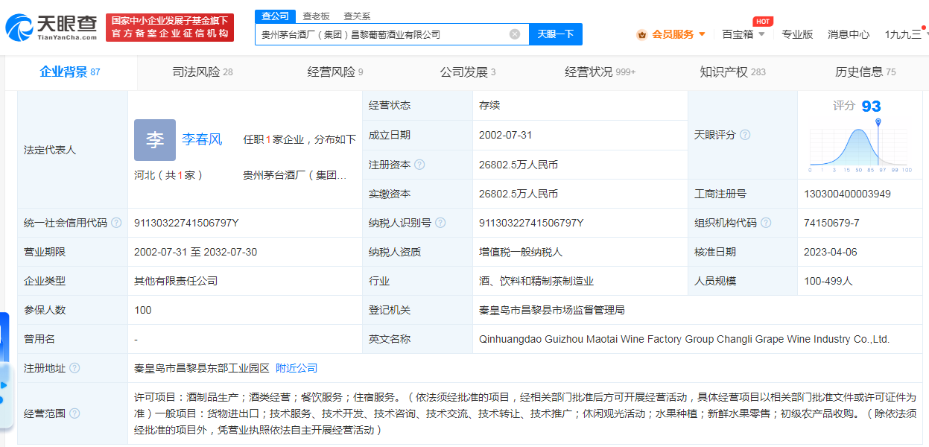Click the 李 avatar of the legal representative
Screen dimensions: 929x447
click(x=155, y=140)
